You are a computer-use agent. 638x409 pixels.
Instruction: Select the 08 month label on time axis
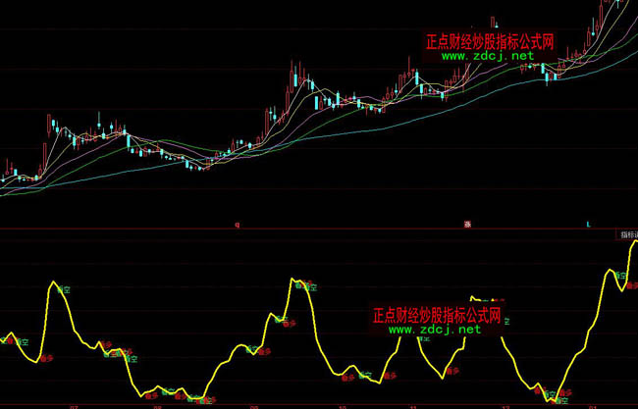[x=157, y=404]
